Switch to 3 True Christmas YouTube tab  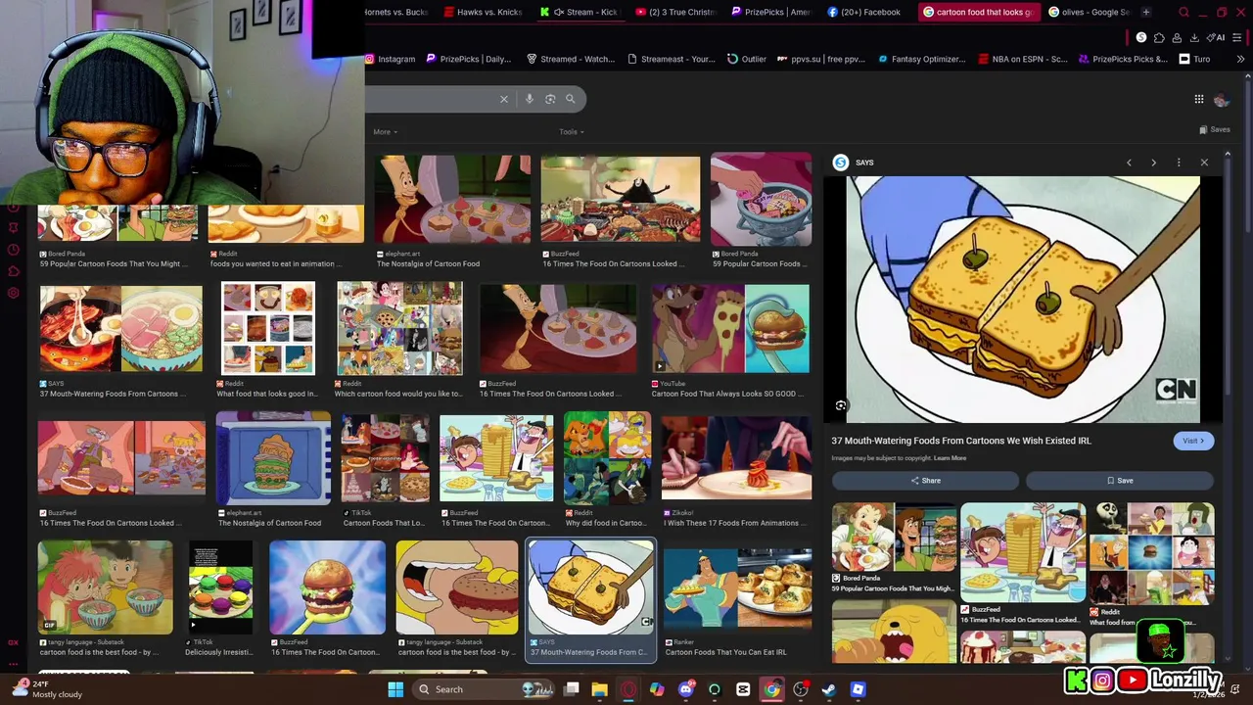(x=675, y=12)
